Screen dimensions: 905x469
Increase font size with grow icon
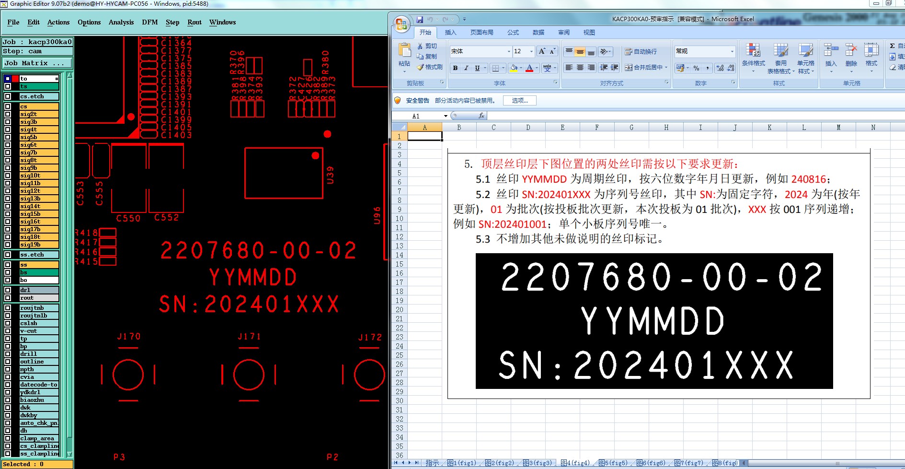(542, 51)
